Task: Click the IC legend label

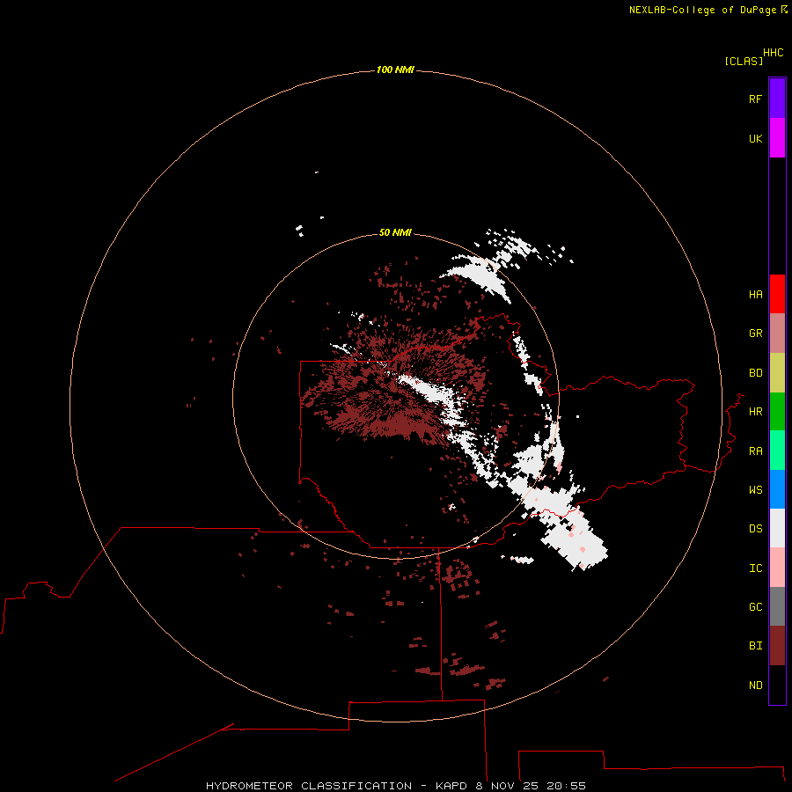Action: coord(755,568)
